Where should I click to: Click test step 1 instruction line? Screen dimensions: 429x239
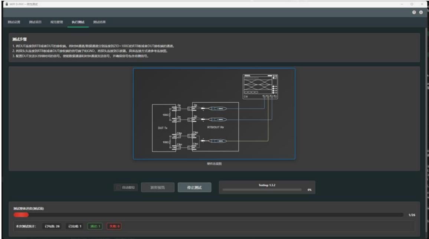point(93,46)
